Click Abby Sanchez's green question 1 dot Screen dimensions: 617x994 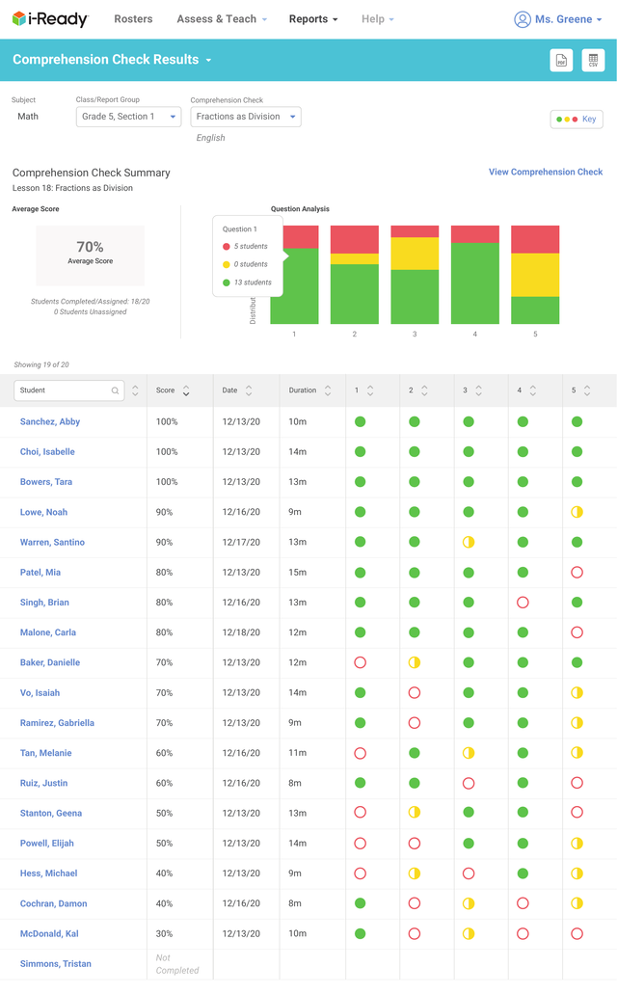(x=361, y=421)
